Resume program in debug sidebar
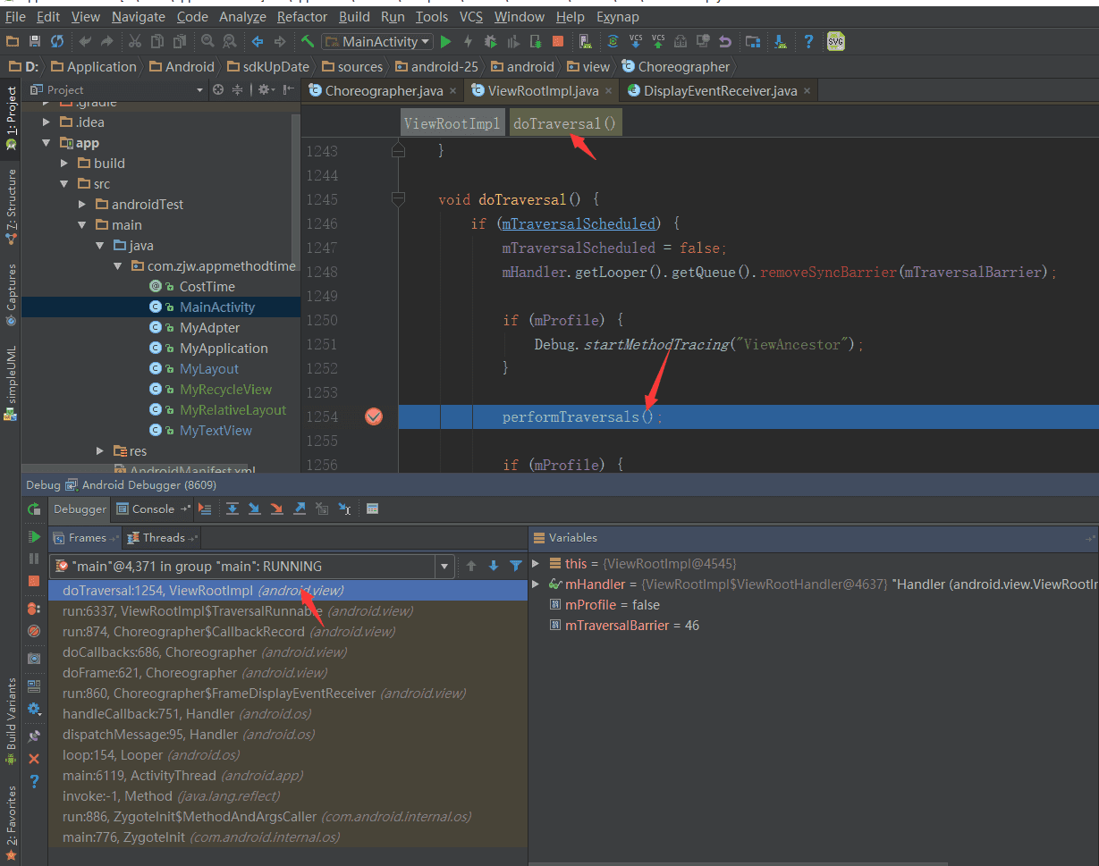Image resolution: width=1099 pixels, height=866 pixels. pos(34,536)
